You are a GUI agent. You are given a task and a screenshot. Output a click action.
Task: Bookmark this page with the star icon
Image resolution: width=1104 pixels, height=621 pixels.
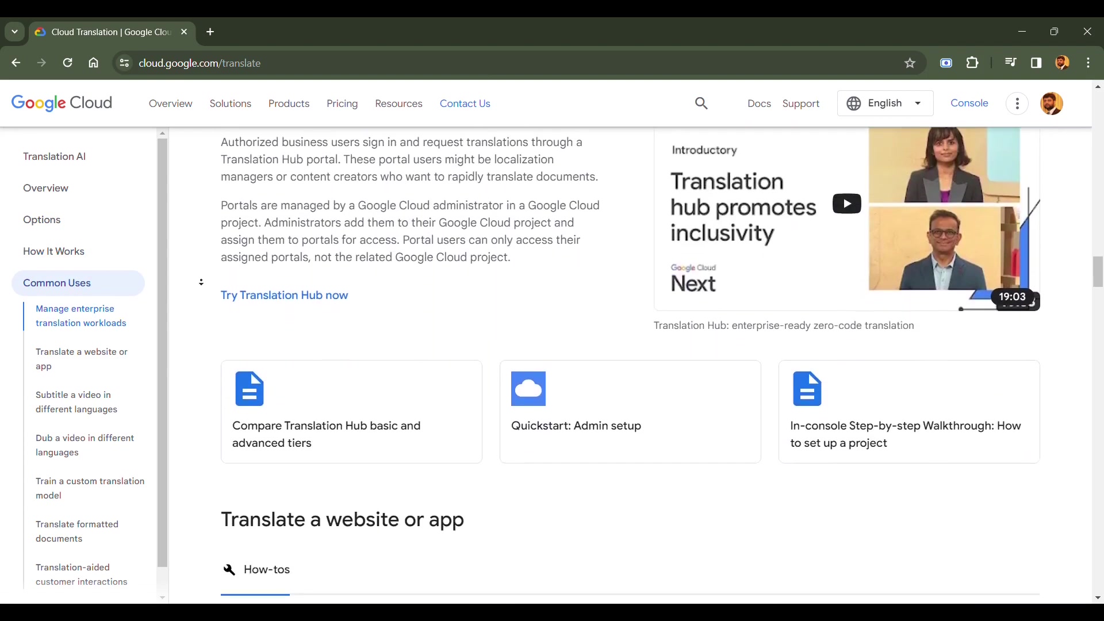910,63
